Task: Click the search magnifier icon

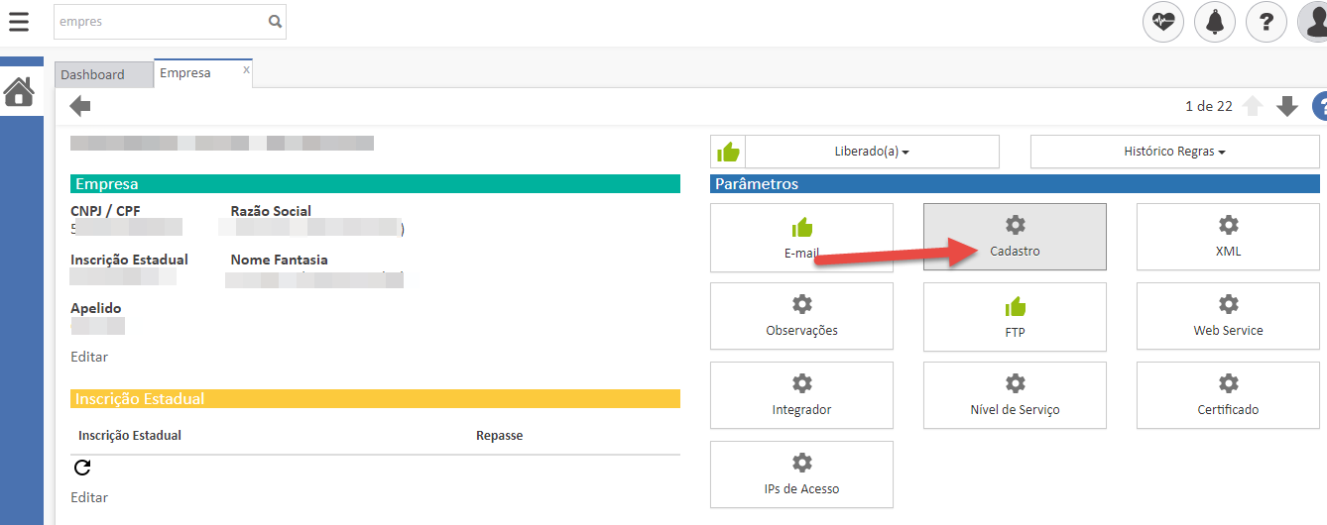Action: 275,22
